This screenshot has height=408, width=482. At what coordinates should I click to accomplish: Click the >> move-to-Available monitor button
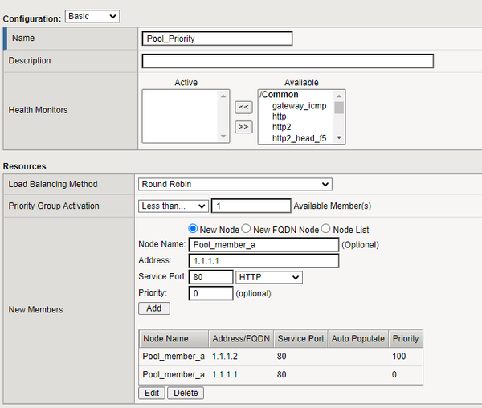click(x=243, y=126)
